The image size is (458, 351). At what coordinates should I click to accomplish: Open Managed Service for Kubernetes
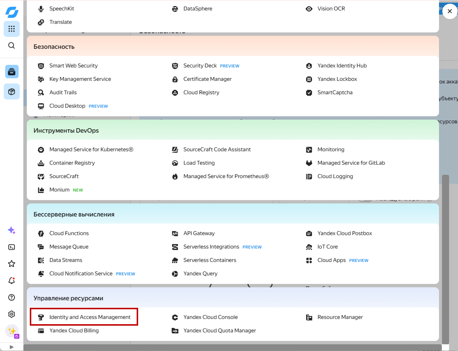tap(91, 149)
